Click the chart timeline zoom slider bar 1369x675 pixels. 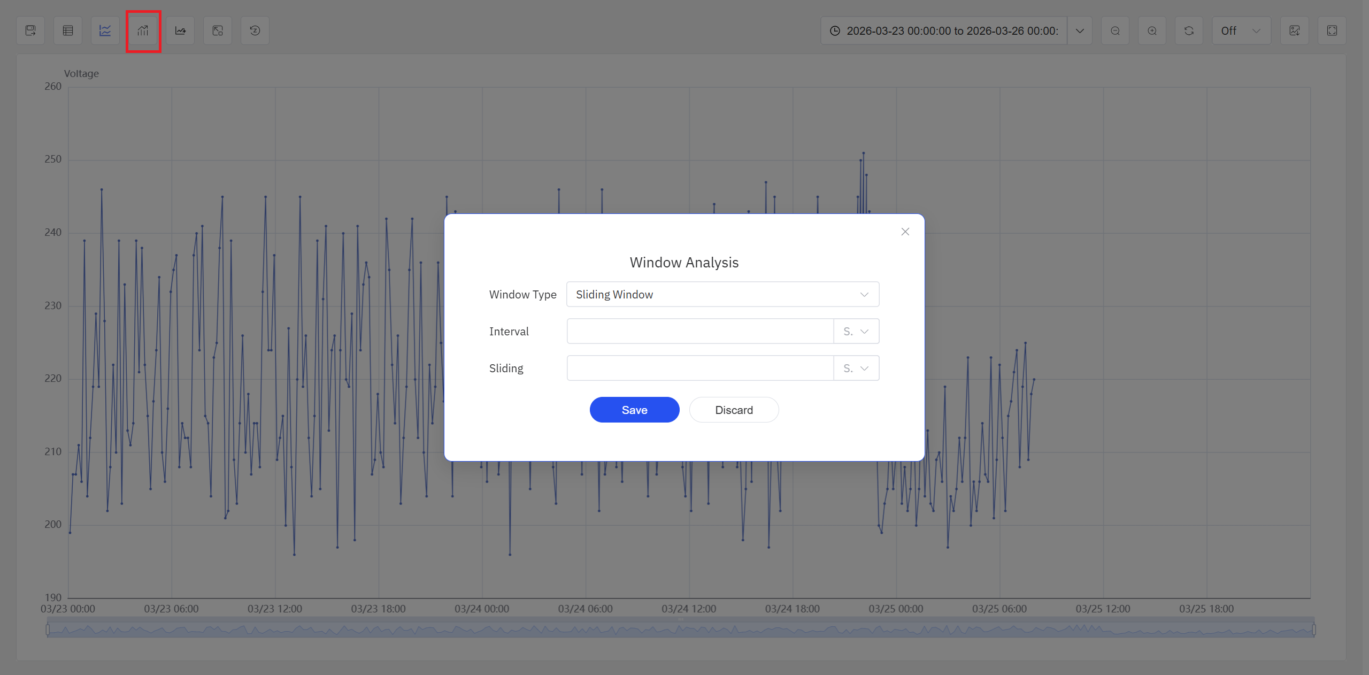coord(680,629)
